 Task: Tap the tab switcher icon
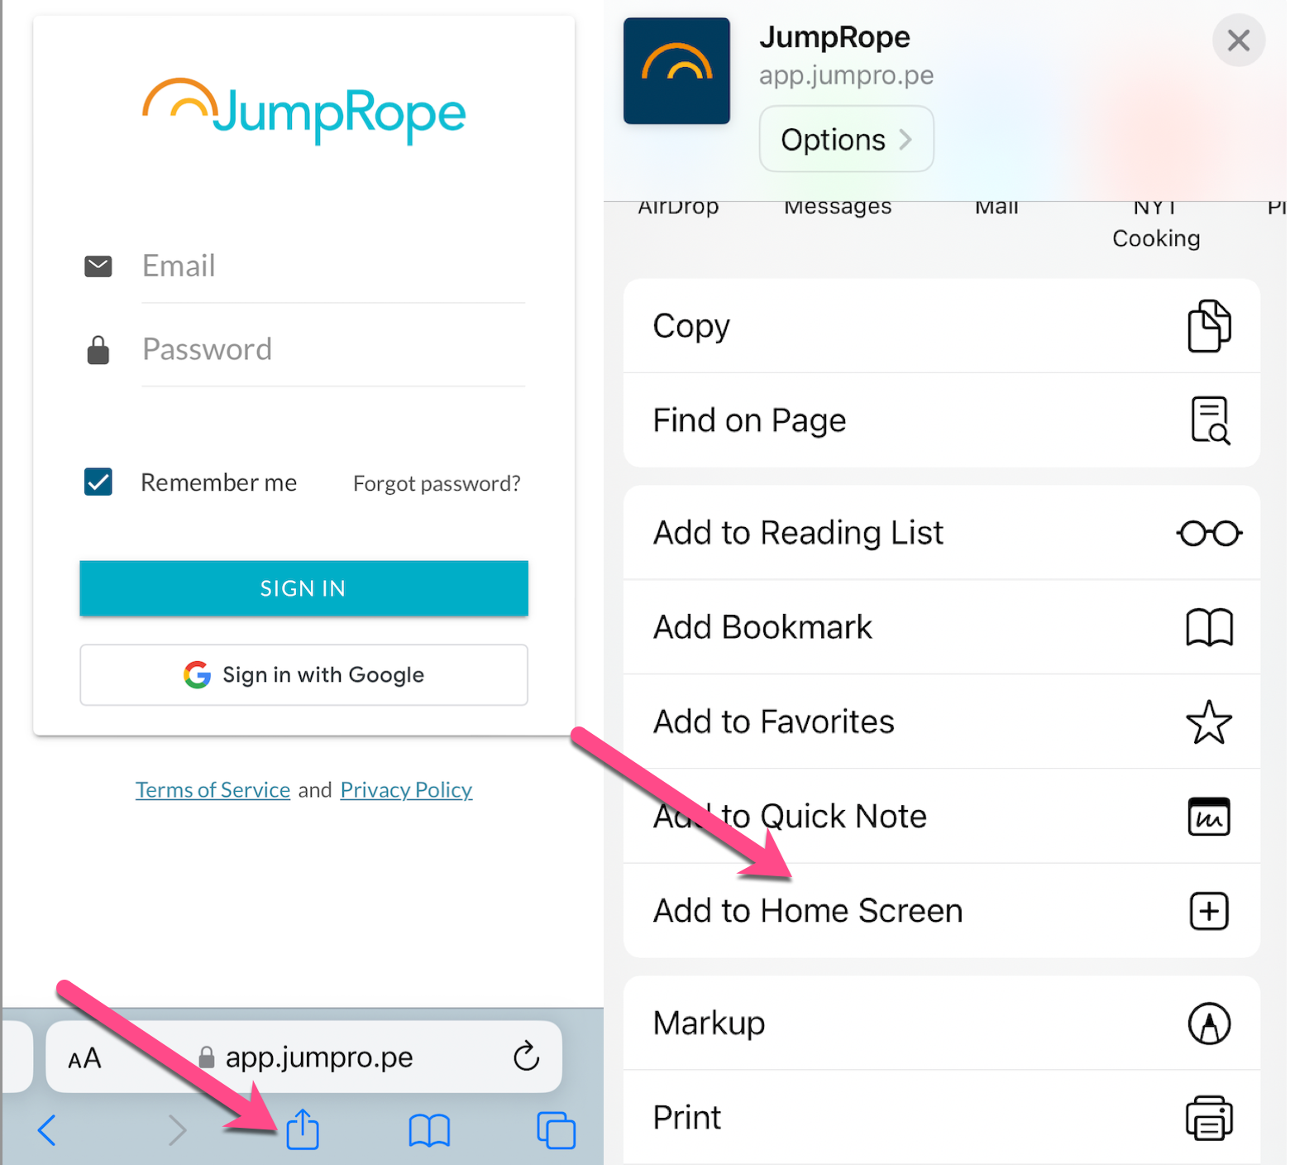pyautogui.click(x=556, y=1129)
